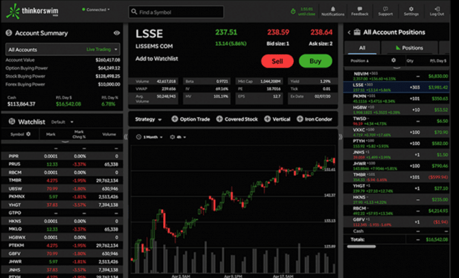Expand the Watchlist Default dropdown

[x=59, y=122]
